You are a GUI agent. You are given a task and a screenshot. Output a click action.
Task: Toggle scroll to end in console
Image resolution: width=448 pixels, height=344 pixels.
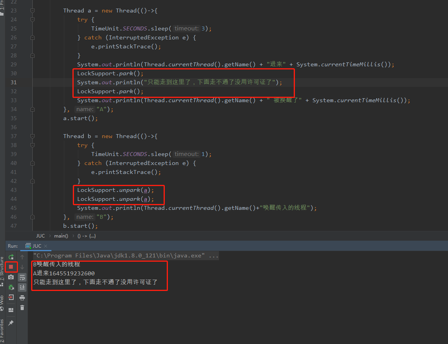click(22, 287)
